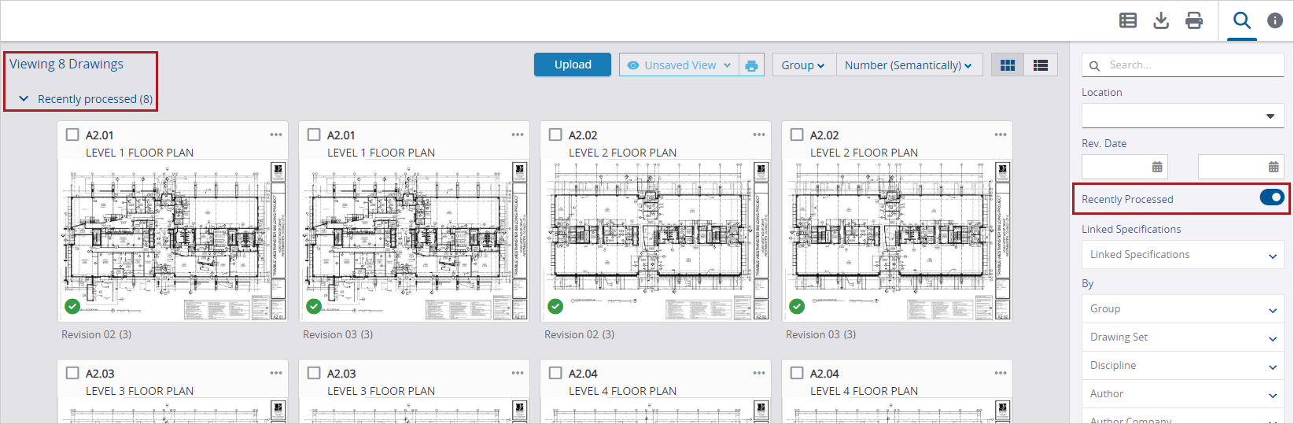Viewport: 1294px width, 424px height.
Task: Click green check on A2.01 Revision 02
Action: pos(72,306)
